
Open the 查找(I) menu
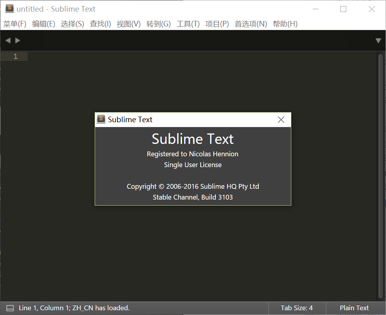tap(100, 24)
